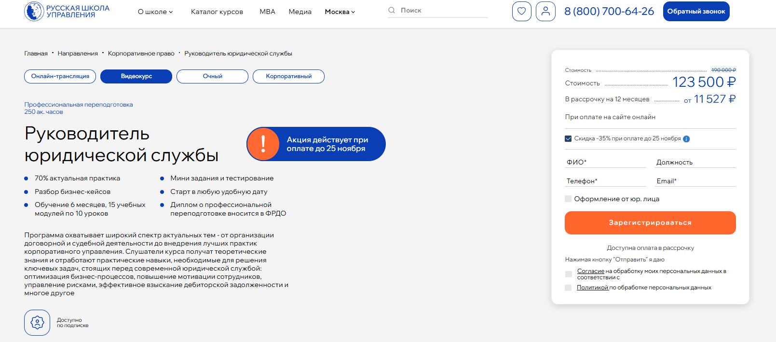
Task: Switch to the 'Онлайн-трансляция' format tab
Action: click(x=60, y=76)
